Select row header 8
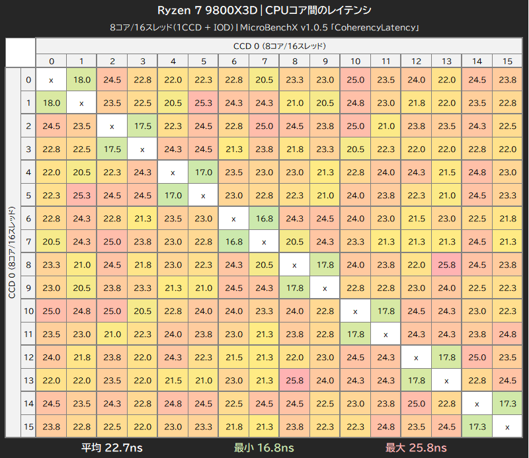The width and height of the screenshot is (529, 458). [x=28, y=265]
